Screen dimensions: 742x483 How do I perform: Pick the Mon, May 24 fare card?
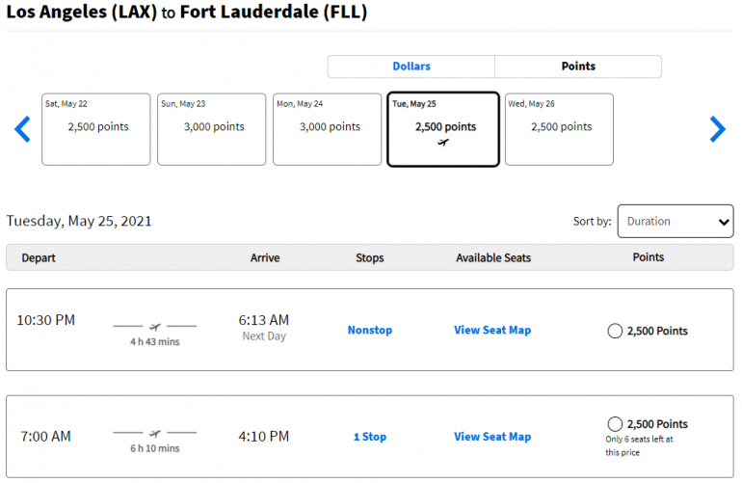pos(328,129)
